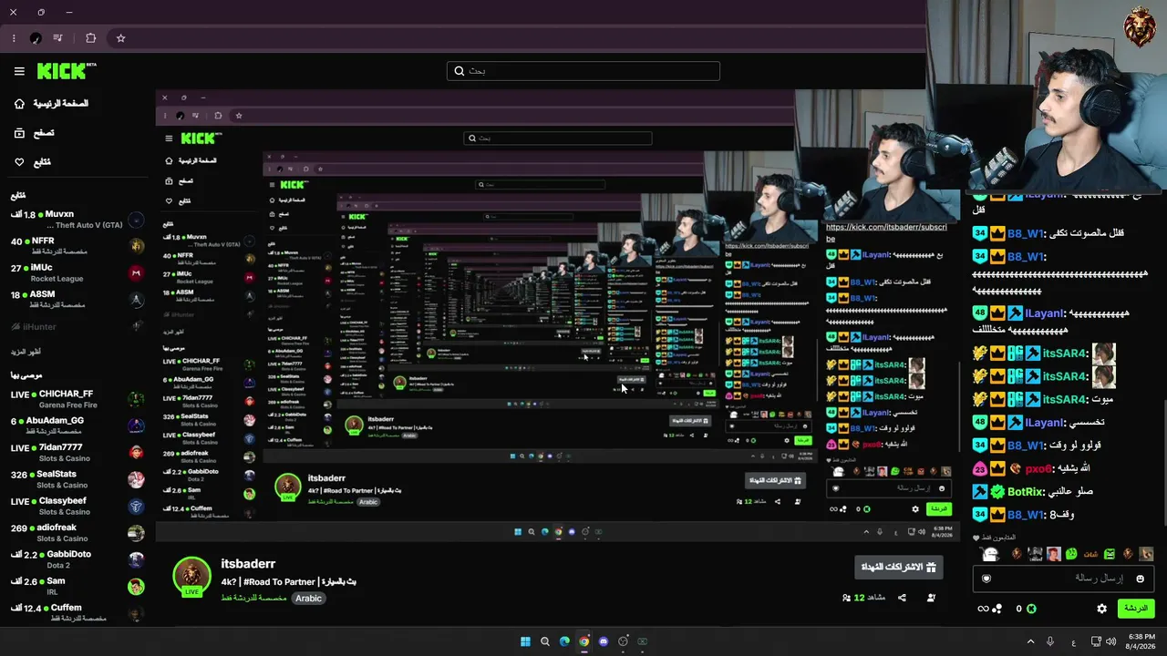The height and width of the screenshot is (656, 1167).
Task: Click the chat message input field
Action: (x=1063, y=579)
